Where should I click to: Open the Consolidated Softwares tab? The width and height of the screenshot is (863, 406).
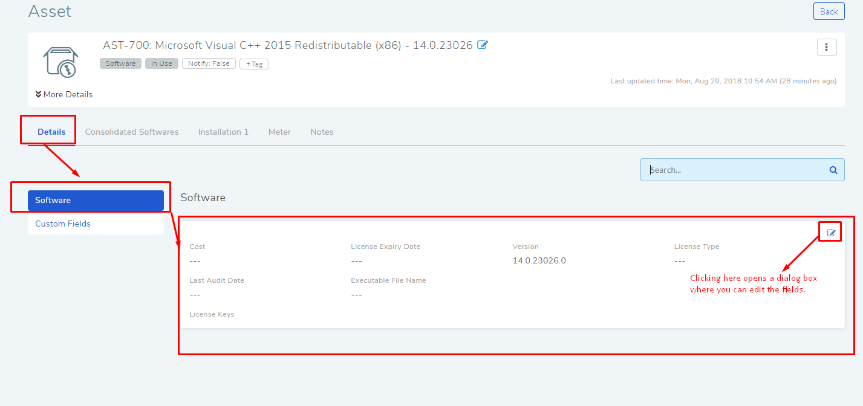pos(132,132)
